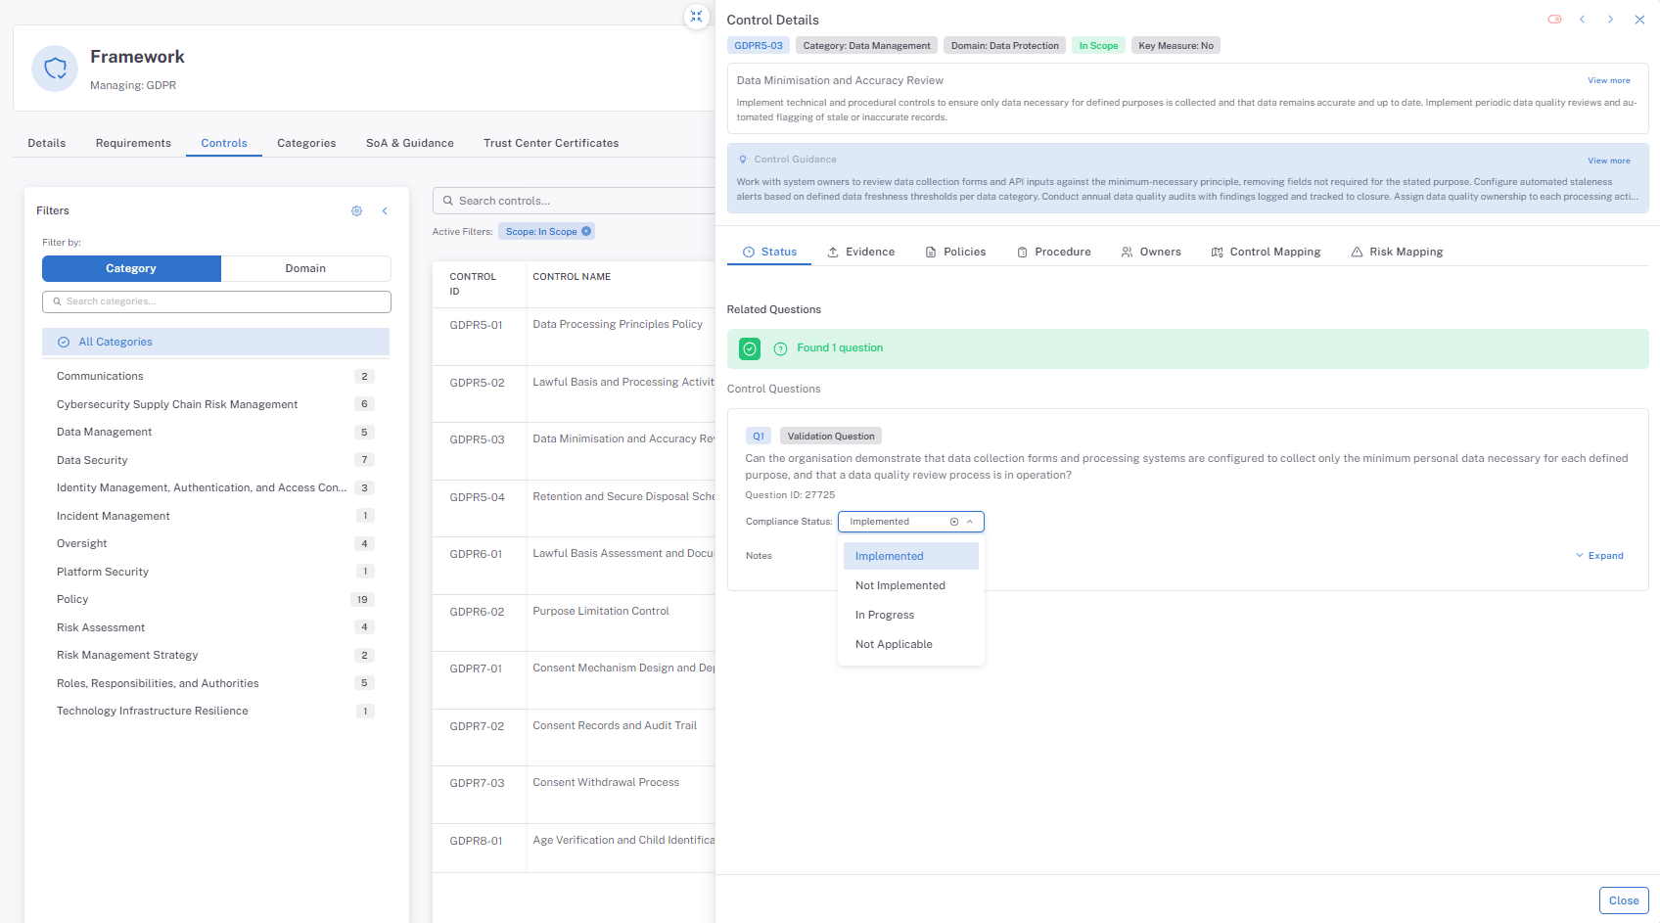1660x923 pixels.
Task: Click the red toggle icon in Control Details header
Action: click(x=1554, y=20)
